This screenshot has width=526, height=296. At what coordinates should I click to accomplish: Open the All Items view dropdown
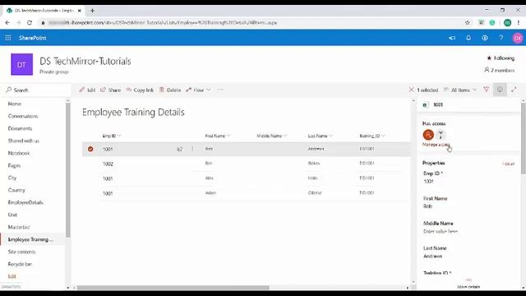point(460,90)
